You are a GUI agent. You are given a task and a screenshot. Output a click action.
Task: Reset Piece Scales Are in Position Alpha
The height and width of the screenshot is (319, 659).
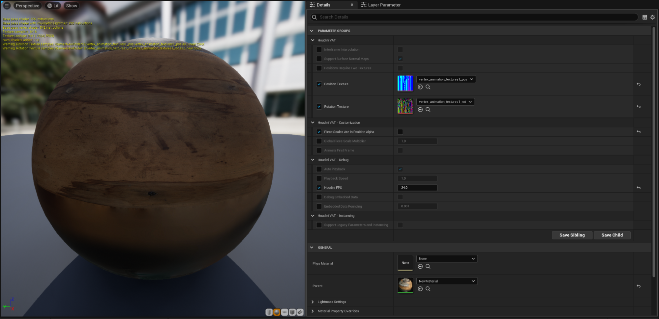pyautogui.click(x=639, y=132)
